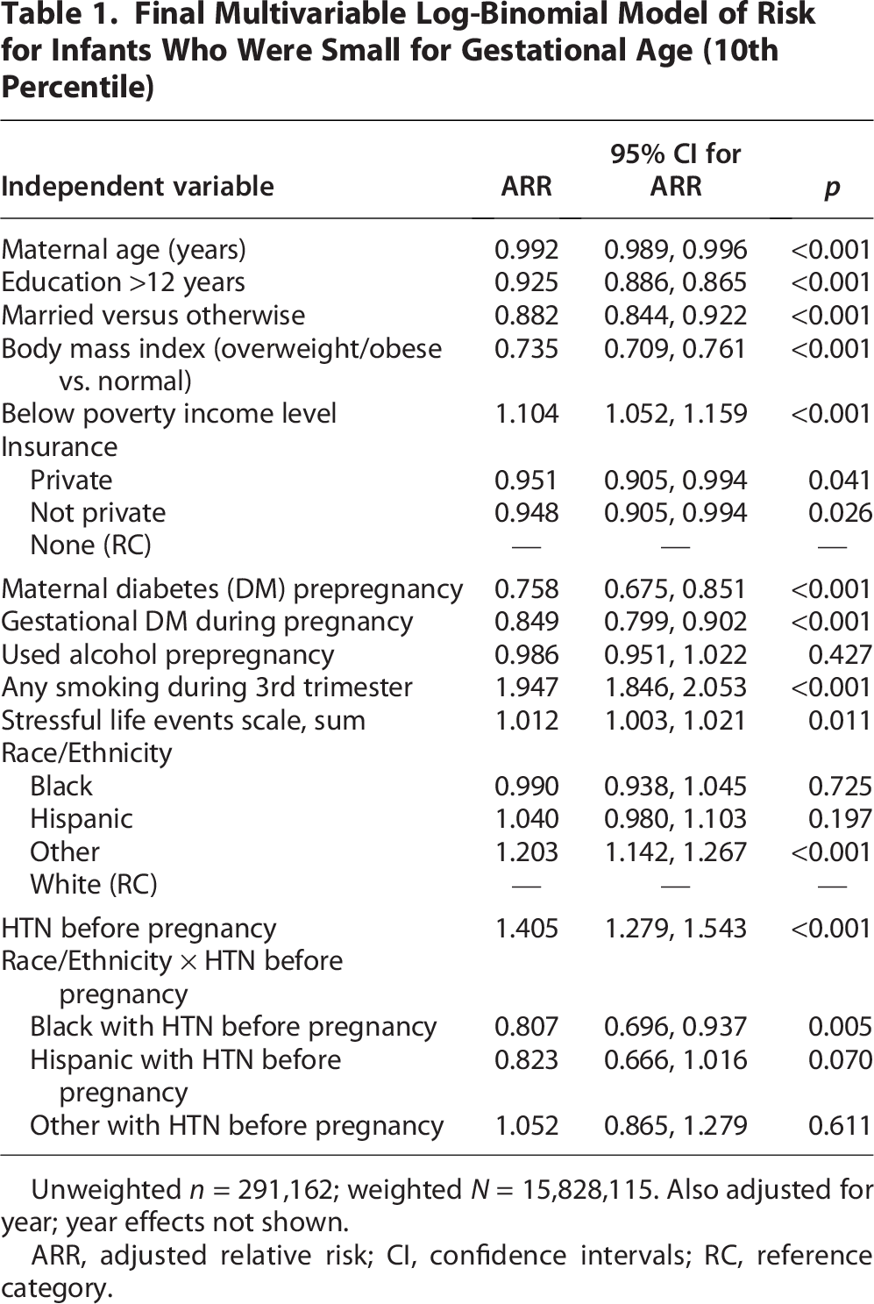
Task: Select the 'Independent variable' column header
Action: pos(138,187)
